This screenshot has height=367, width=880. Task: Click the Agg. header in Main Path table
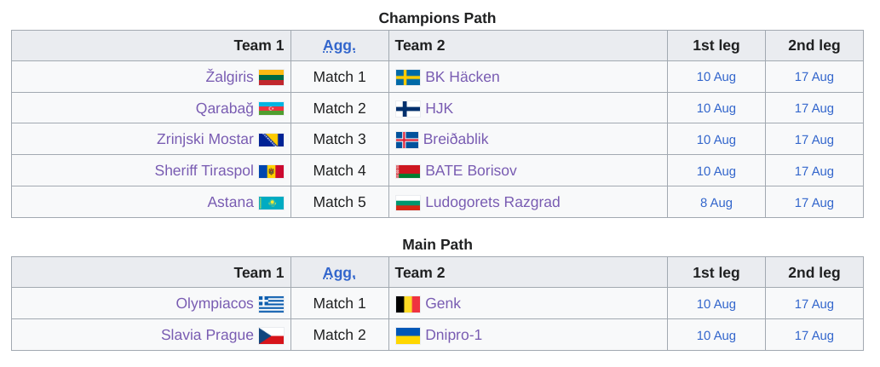(339, 272)
